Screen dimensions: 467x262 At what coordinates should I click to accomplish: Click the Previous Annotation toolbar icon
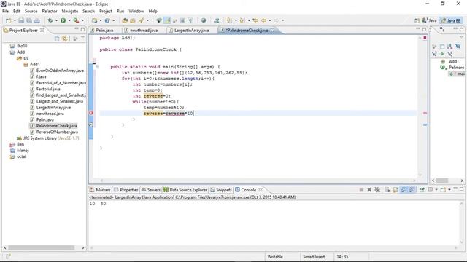tap(242, 20)
